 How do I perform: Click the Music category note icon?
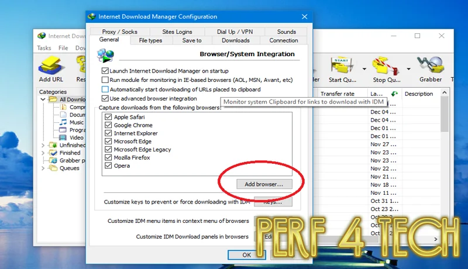pos(63,122)
